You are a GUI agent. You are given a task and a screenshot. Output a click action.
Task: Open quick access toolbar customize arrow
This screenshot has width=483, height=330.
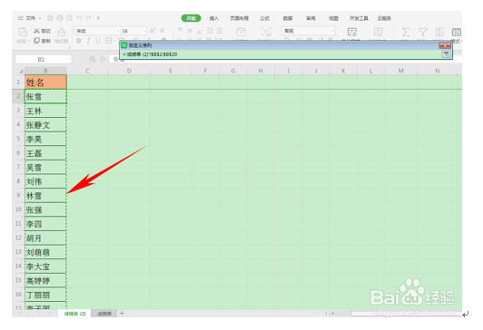click(x=98, y=18)
